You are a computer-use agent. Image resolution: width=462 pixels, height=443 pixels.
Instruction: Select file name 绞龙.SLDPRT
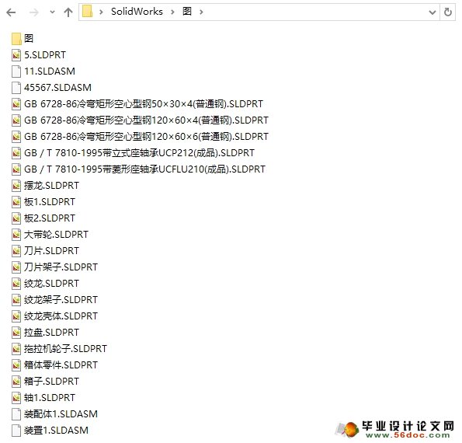point(51,284)
